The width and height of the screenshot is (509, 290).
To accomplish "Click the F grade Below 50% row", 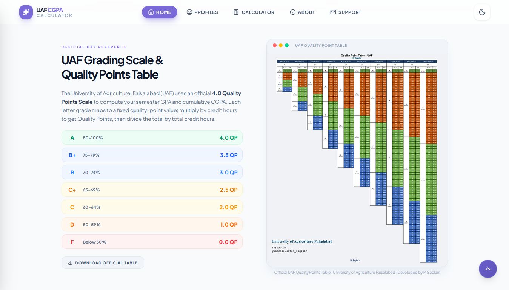I will pyautogui.click(x=152, y=242).
